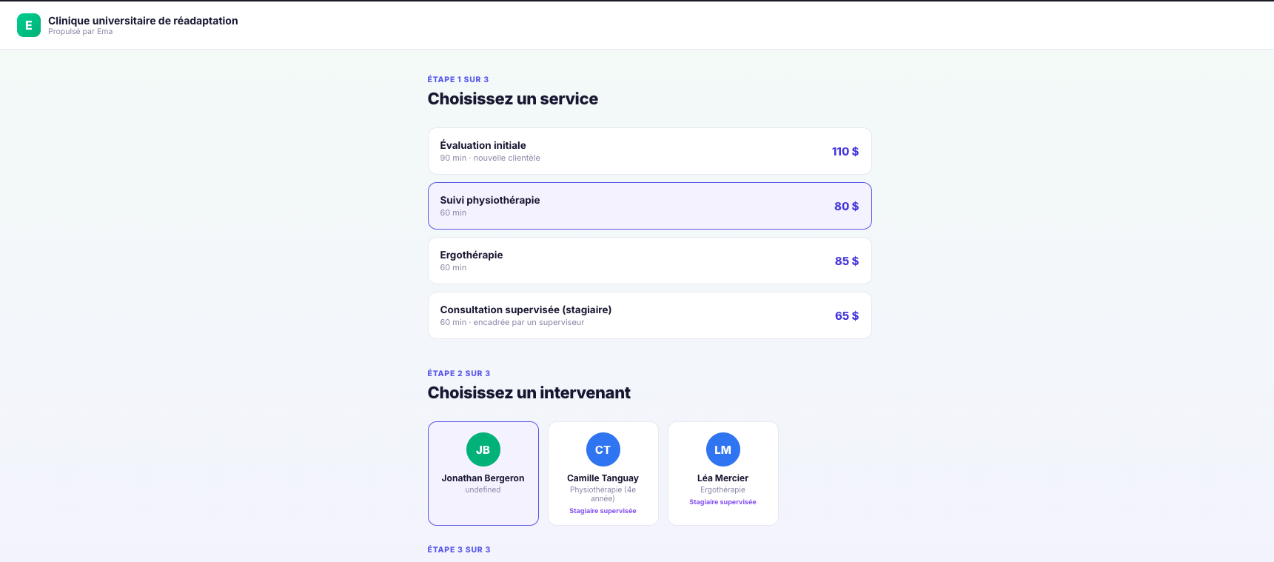Click the 65 $ price
The width and height of the screenshot is (1274, 562).
[x=847, y=315]
